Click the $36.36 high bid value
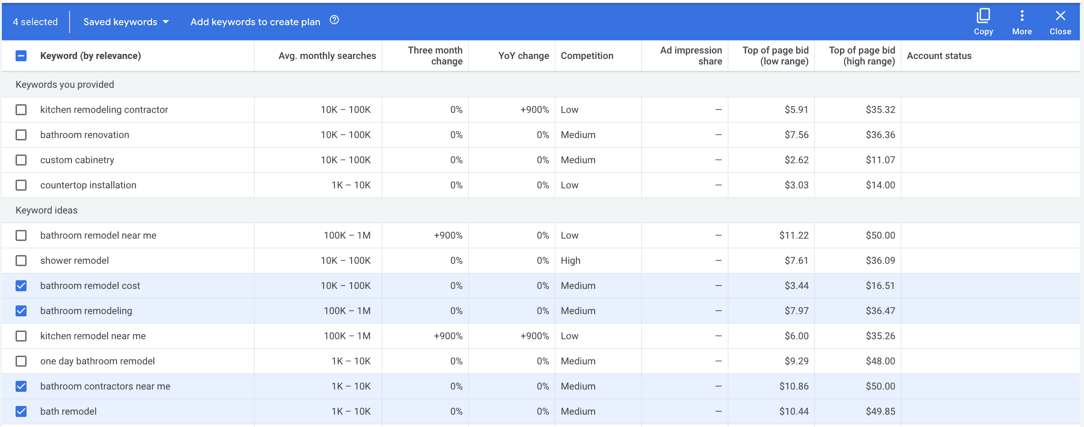The image size is (1084, 427). (x=880, y=135)
